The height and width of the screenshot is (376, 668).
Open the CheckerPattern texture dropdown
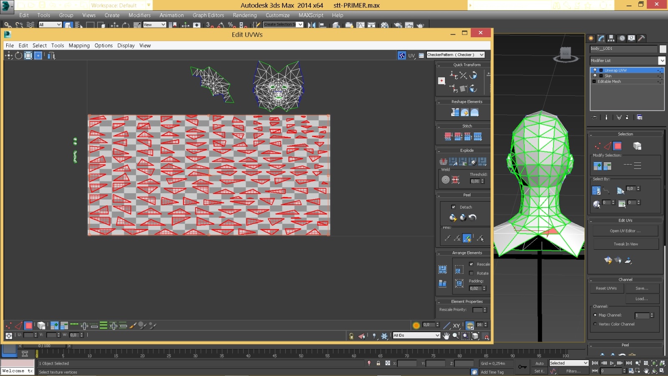click(x=455, y=55)
